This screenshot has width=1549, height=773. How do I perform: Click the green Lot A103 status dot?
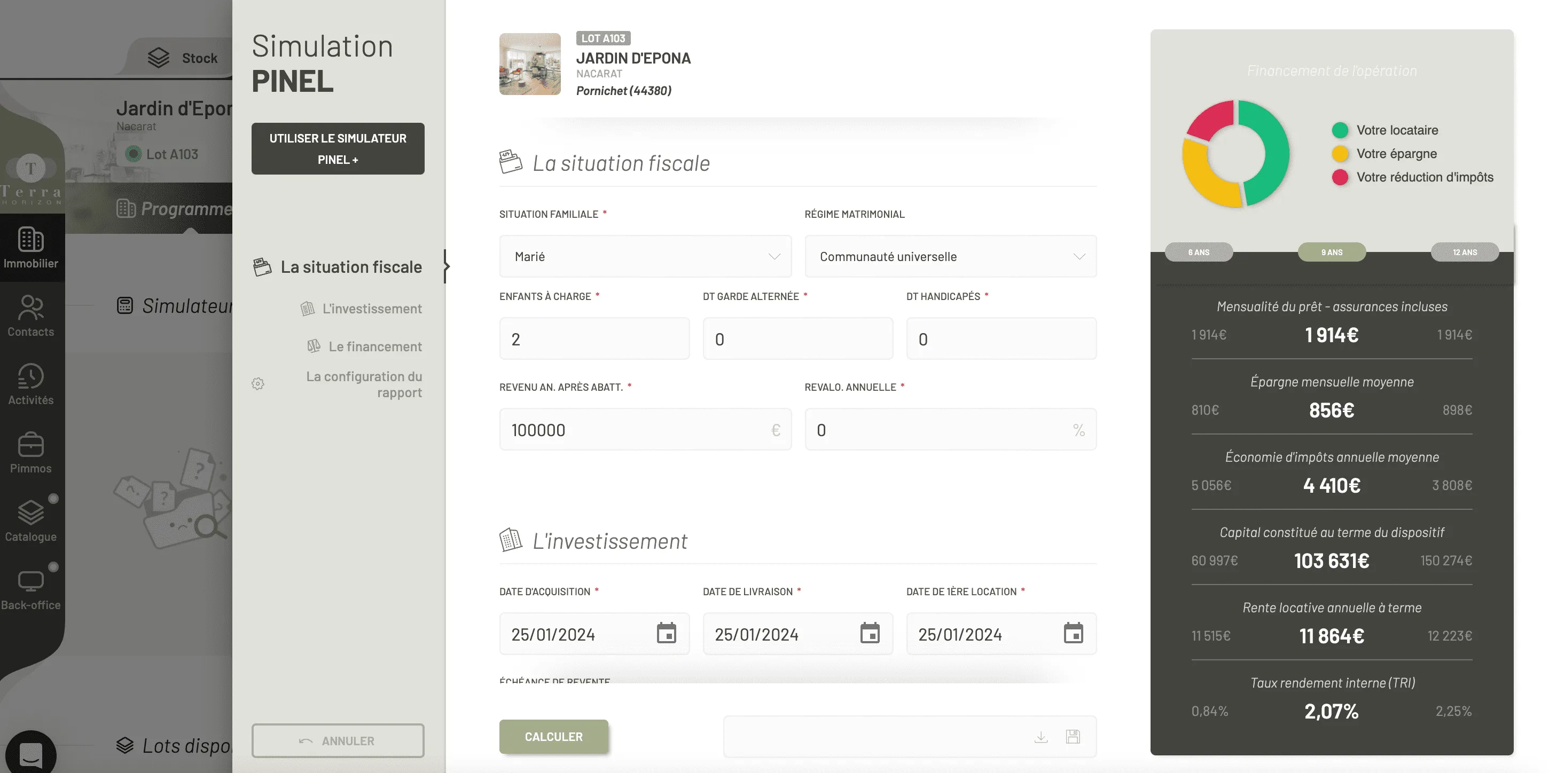pyautogui.click(x=133, y=154)
